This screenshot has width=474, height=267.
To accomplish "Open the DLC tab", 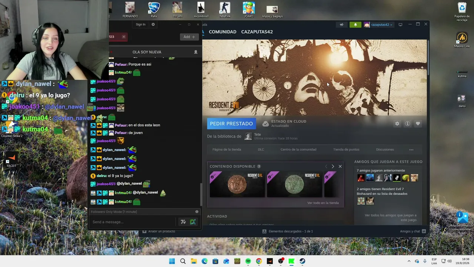I will click(261, 149).
